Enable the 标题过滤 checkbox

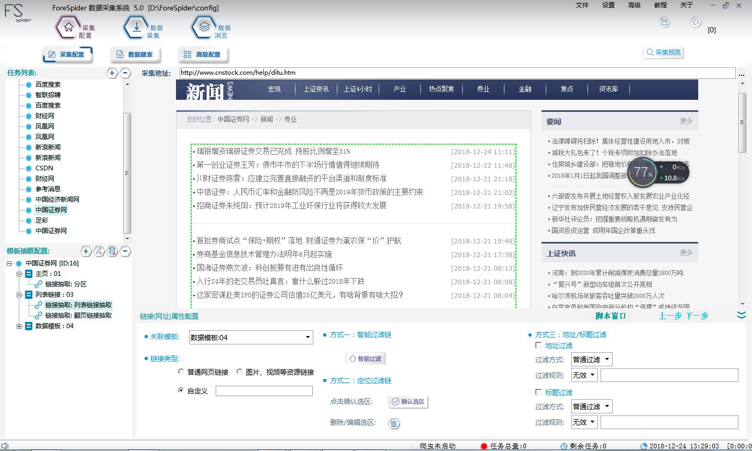click(538, 391)
